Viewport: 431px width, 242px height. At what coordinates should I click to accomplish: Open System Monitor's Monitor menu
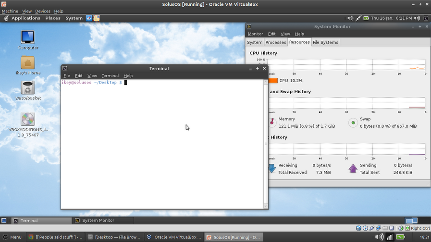pyautogui.click(x=255, y=34)
